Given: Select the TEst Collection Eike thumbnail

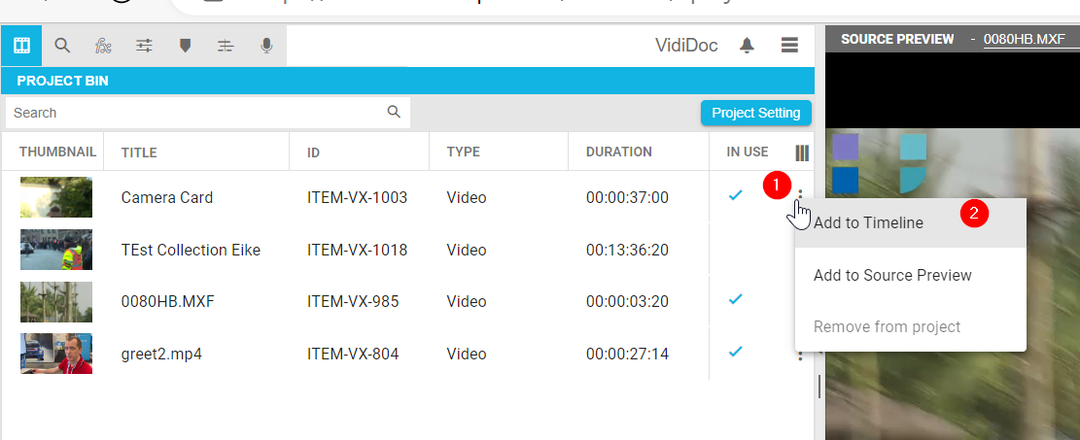Looking at the screenshot, I should (56, 250).
